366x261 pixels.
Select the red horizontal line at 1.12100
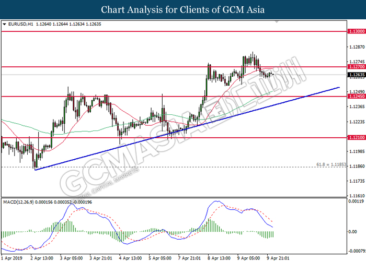coord(174,137)
